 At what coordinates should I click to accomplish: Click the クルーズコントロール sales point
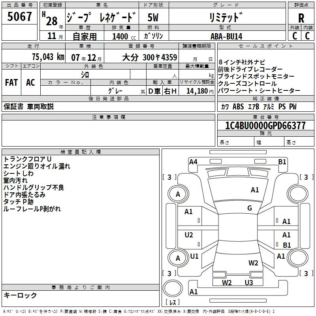point(247,83)
